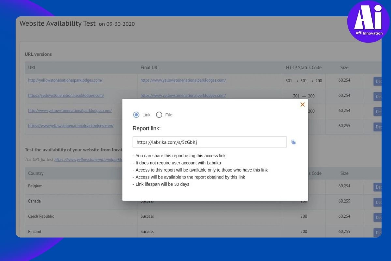391x261 pixels.
Task: Open the link after 'The URL for test'
Action: point(88,160)
